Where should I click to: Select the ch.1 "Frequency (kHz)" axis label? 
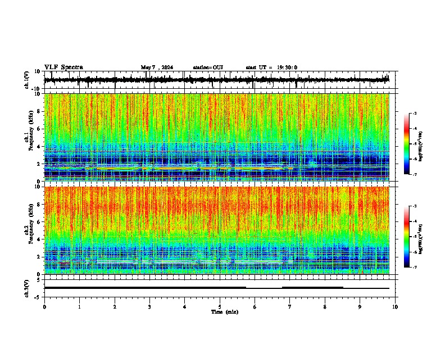(31, 130)
